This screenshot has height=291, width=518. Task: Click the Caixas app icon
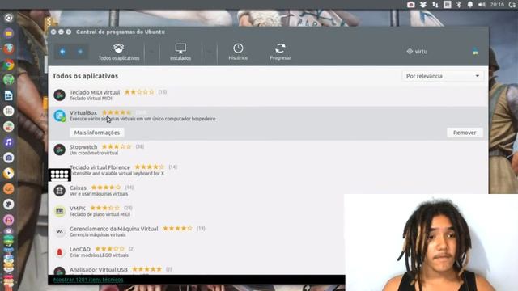point(59,191)
